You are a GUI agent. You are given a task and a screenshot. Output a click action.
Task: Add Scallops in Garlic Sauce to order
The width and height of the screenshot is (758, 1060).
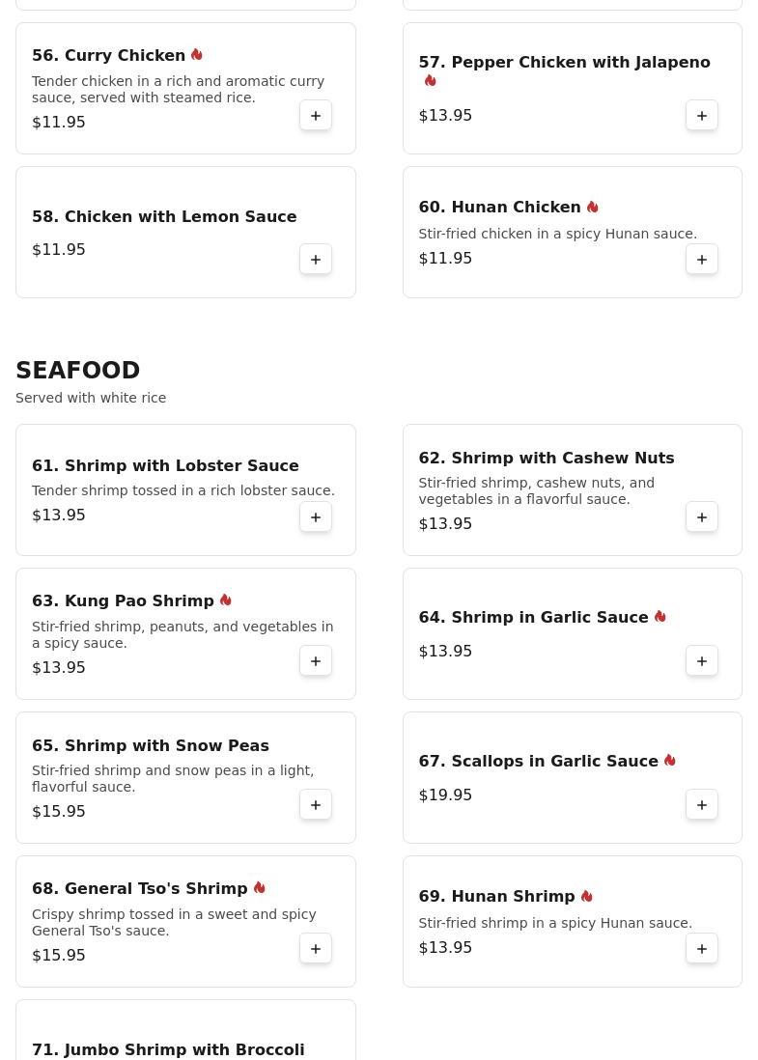click(x=702, y=805)
